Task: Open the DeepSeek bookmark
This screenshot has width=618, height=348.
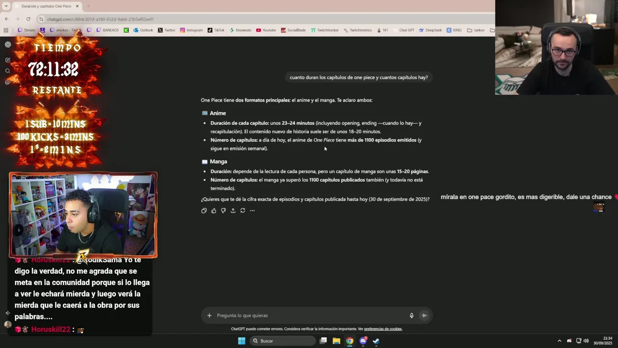Action: click(x=430, y=30)
